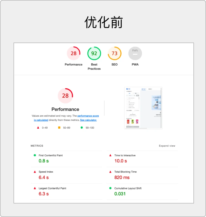Click the red triangle beside Speed Index

tap(35, 172)
